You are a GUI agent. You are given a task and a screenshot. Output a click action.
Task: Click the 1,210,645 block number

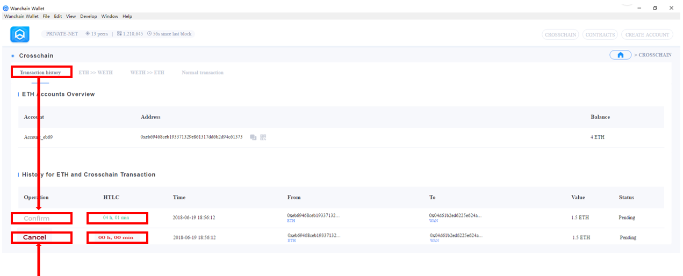pyautogui.click(x=133, y=34)
